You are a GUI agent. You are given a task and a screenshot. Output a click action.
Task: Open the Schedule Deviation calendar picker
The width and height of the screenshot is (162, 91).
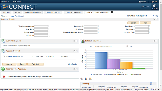[127, 47]
